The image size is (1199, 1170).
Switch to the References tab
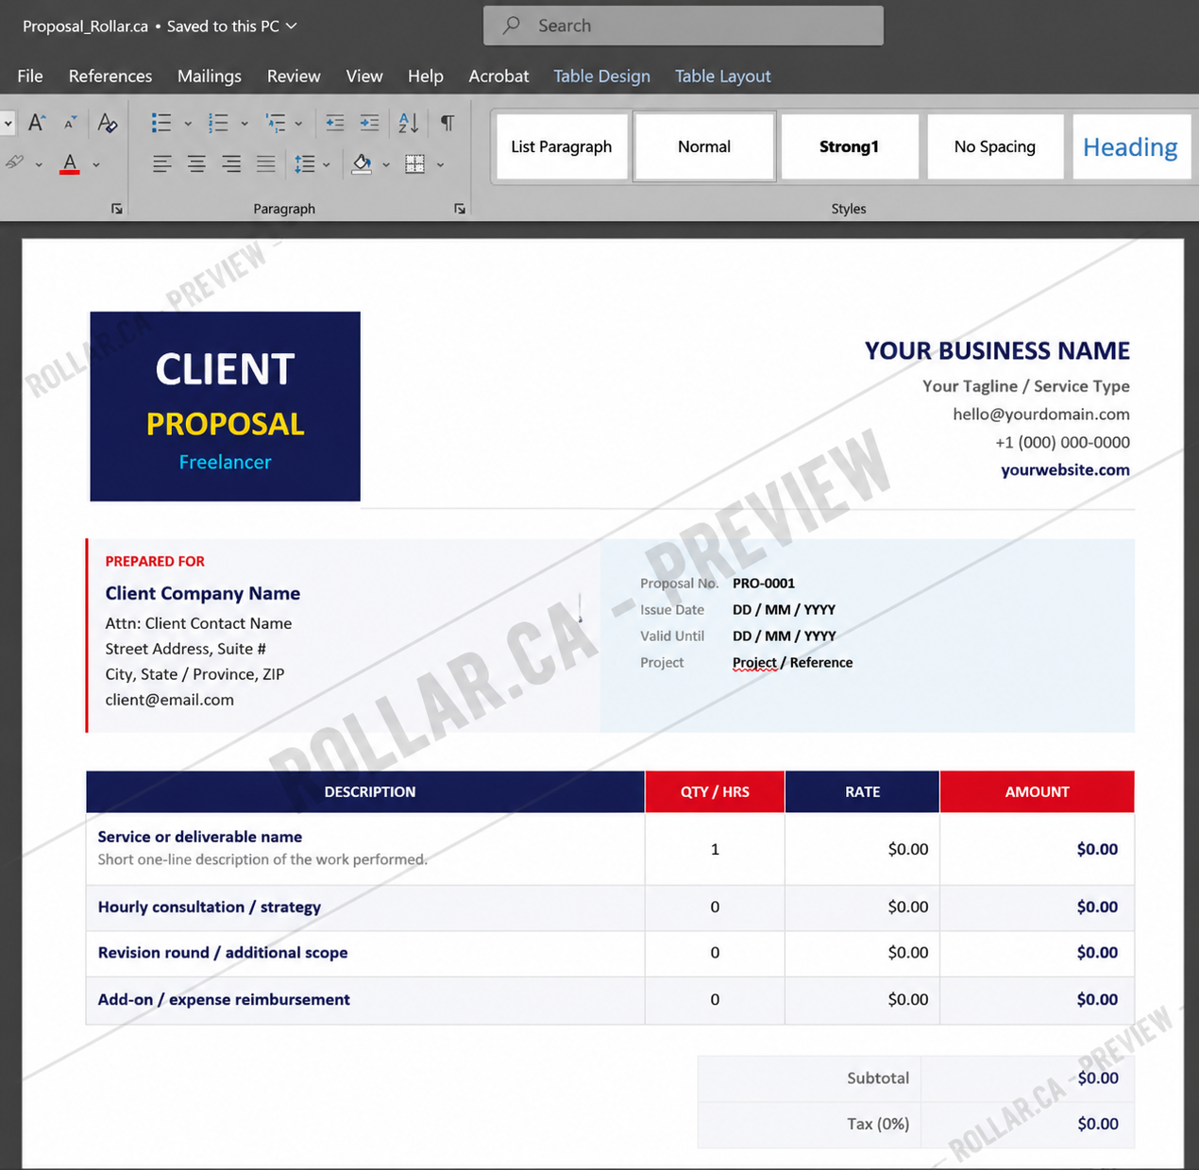coord(110,76)
